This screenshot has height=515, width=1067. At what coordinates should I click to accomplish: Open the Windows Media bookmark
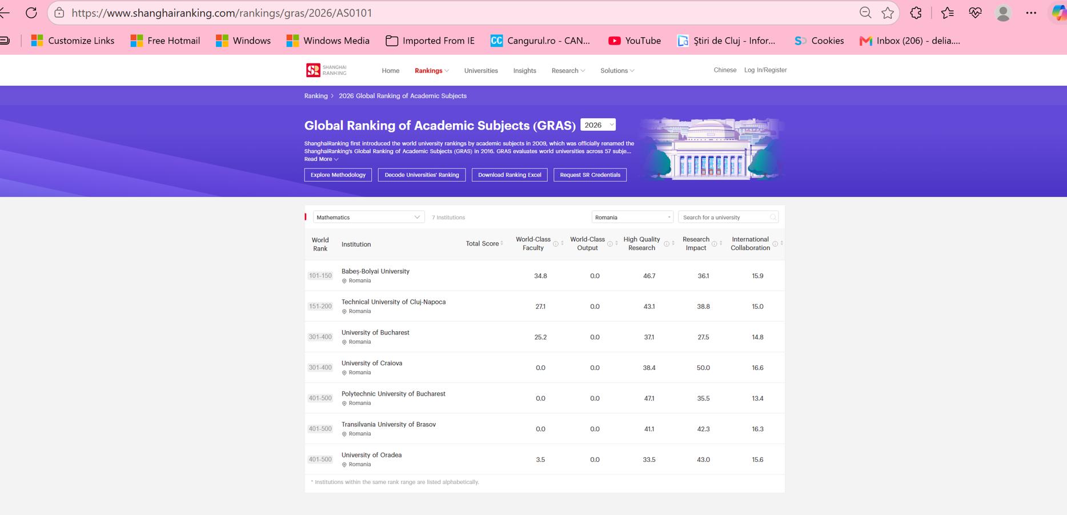coord(328,41)
